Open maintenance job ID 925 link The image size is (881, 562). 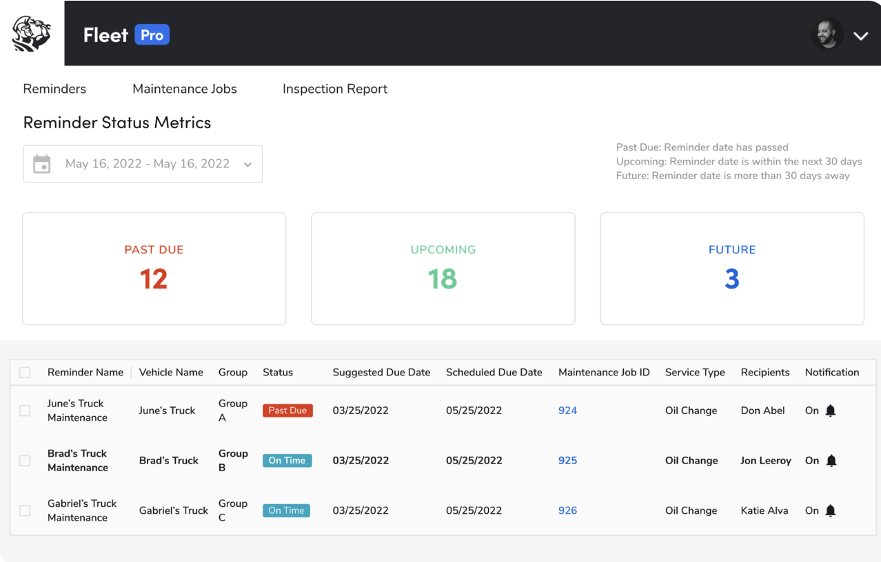click(x=567, y=461)
